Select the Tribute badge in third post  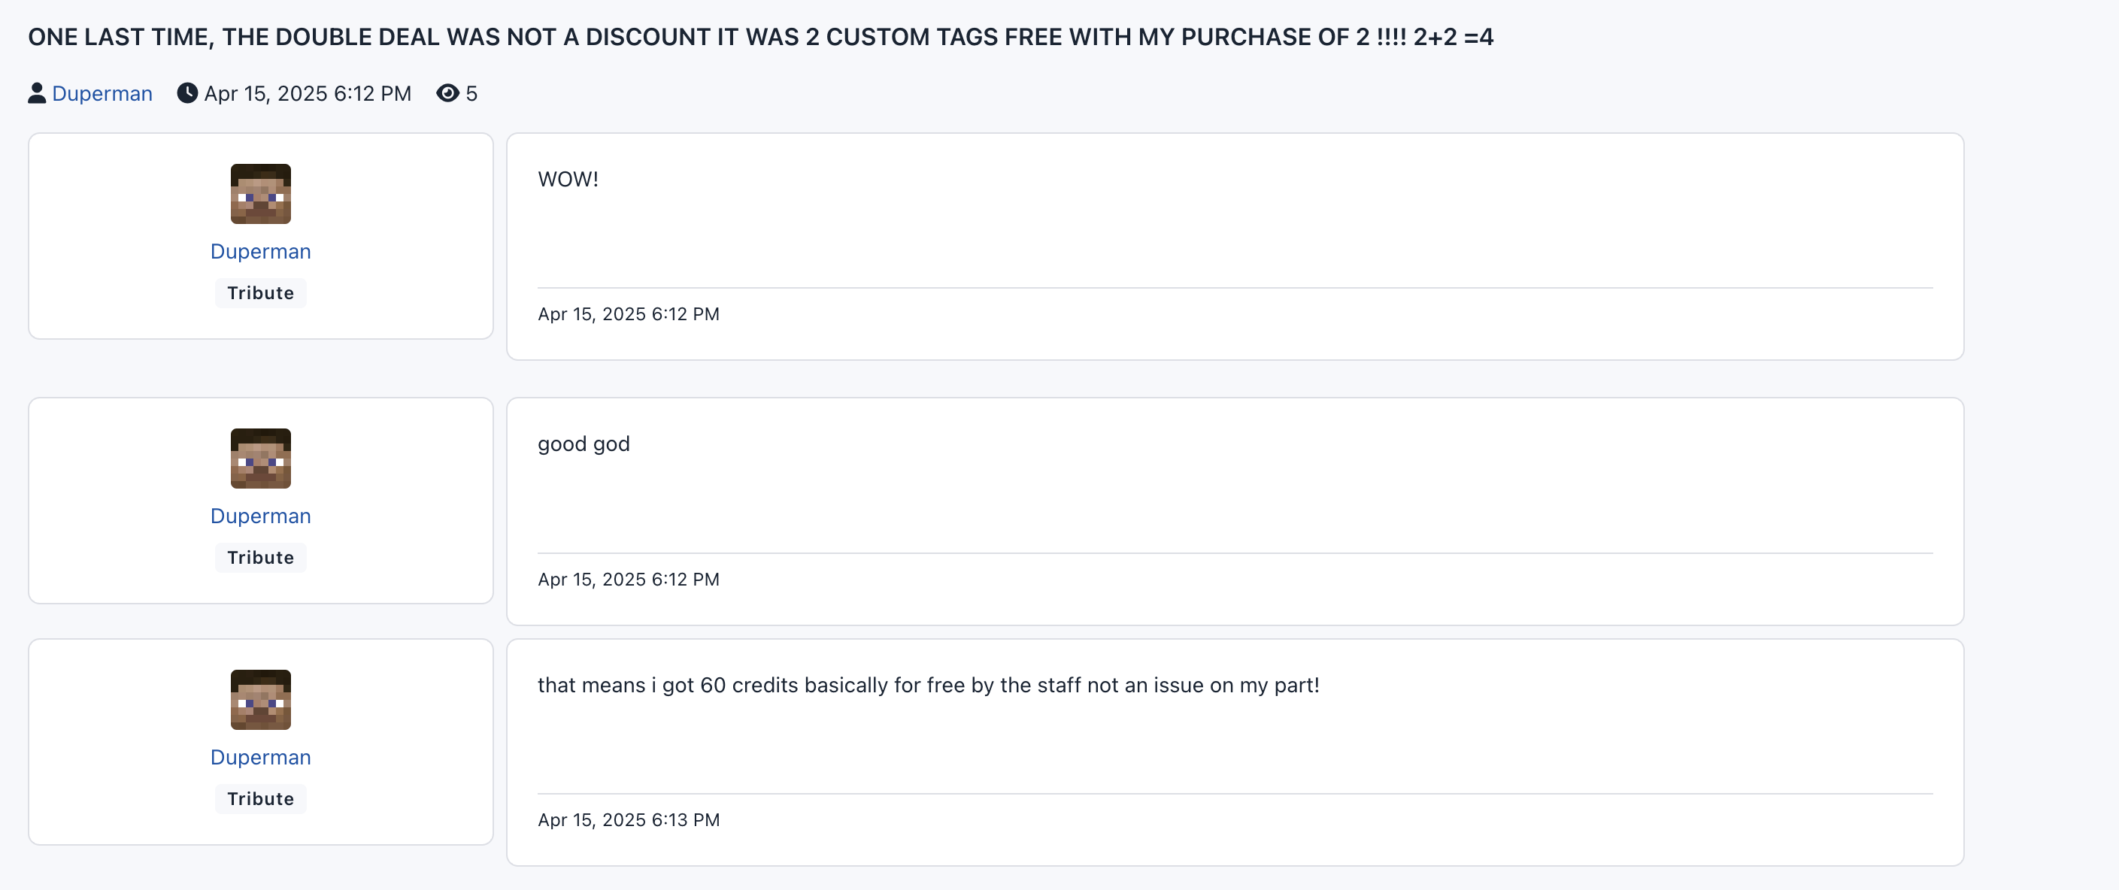(261, 800)
